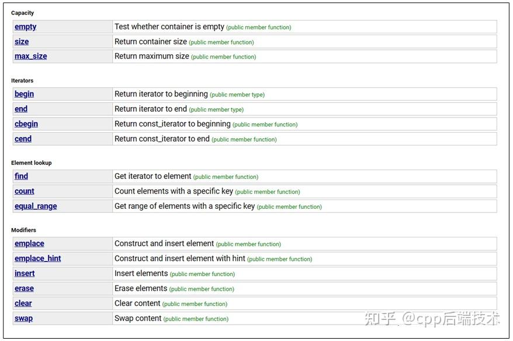Image resolution: width=513 pixels, height=341 pixels.
Task: Open the cbegin documentation link
Action: coord(26,124)
